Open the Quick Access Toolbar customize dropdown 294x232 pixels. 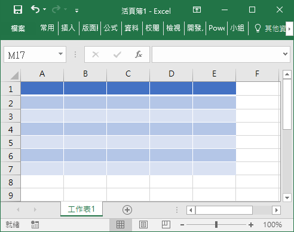(x=76, y=11)
